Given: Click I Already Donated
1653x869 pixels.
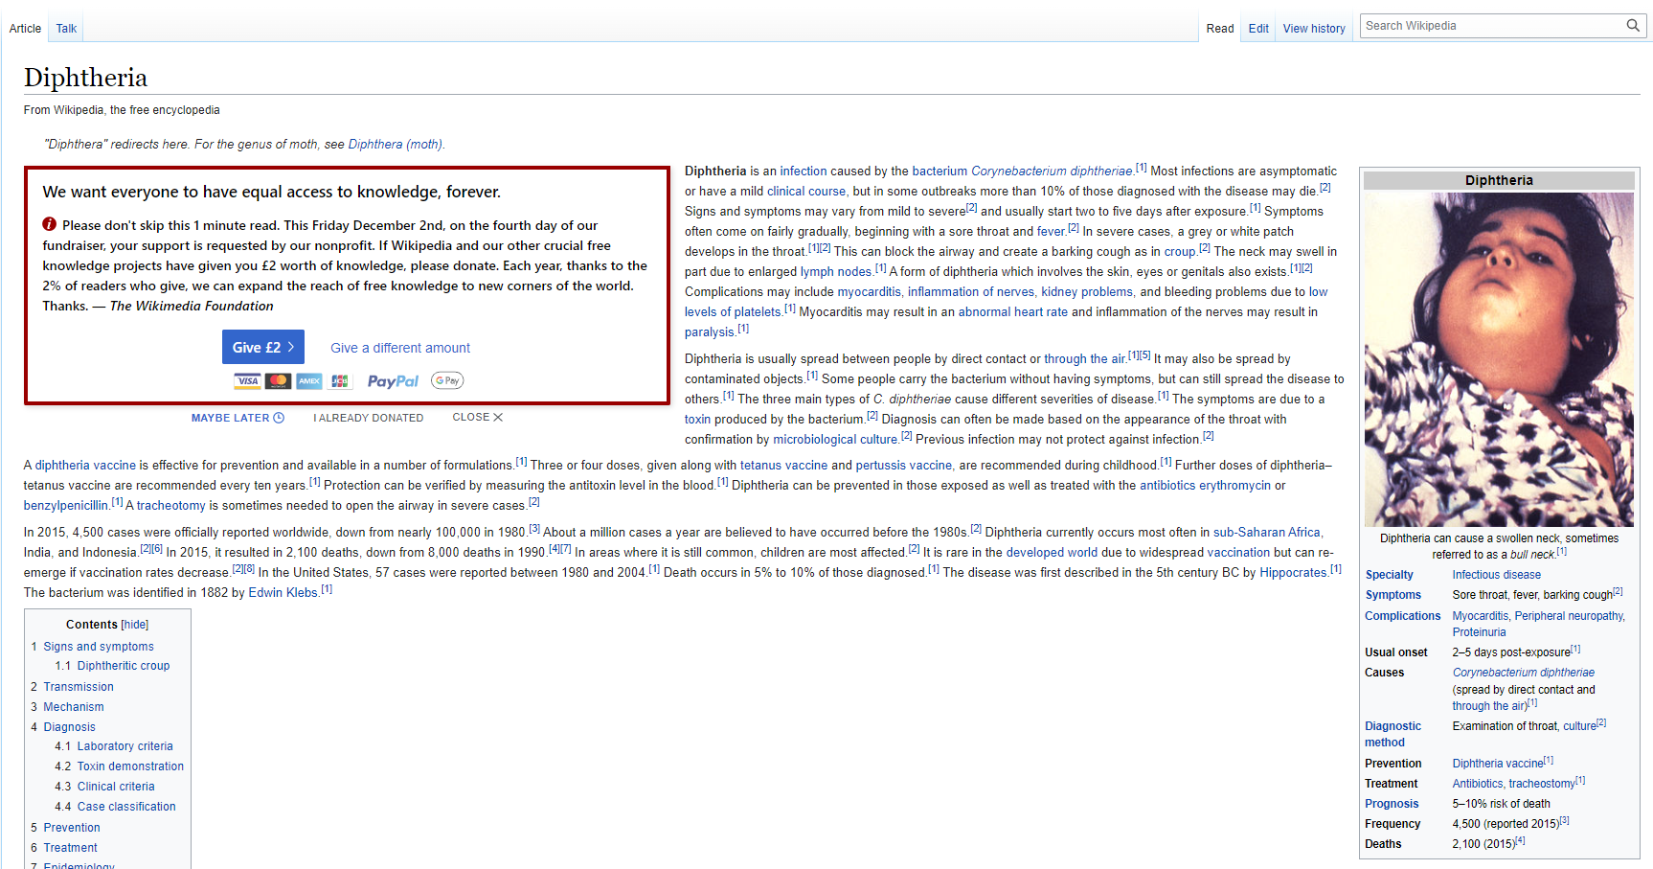Looking at the screenshot, I should pyautogui.click(x=368, y=418).
